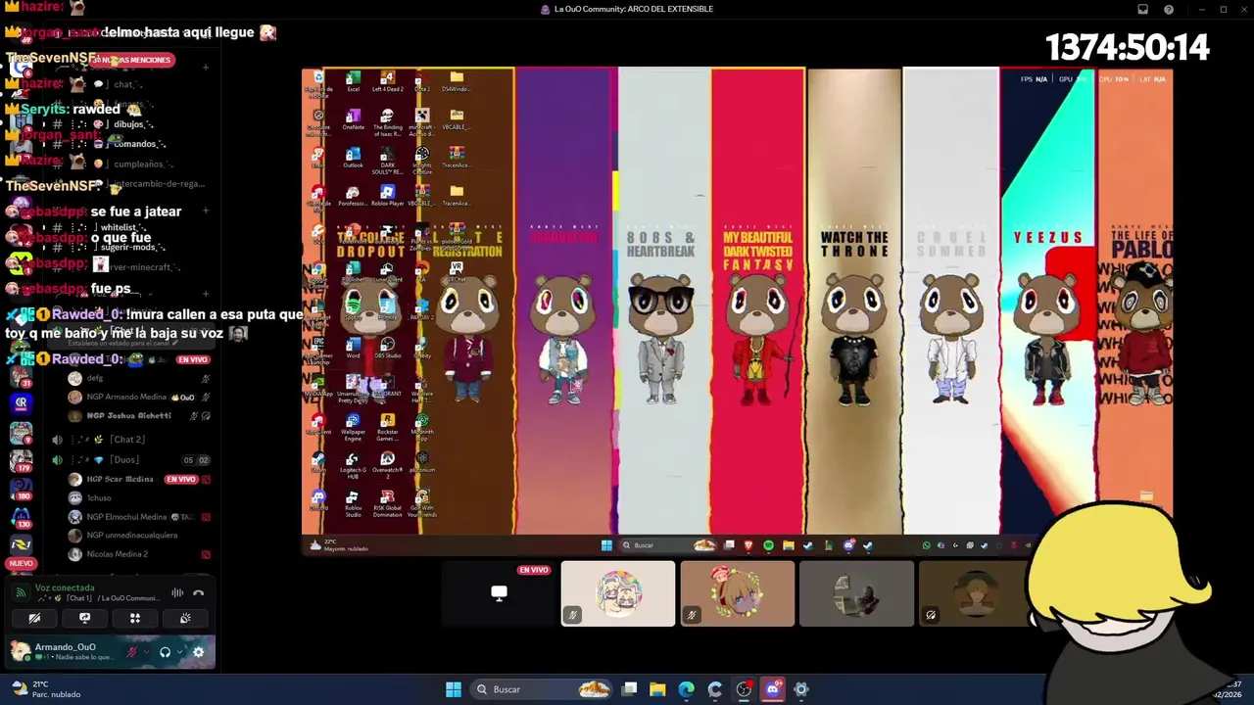Select the gray photo avatar participant tile
Viewport: 1254px width, 705px height.
pos(856,593)
